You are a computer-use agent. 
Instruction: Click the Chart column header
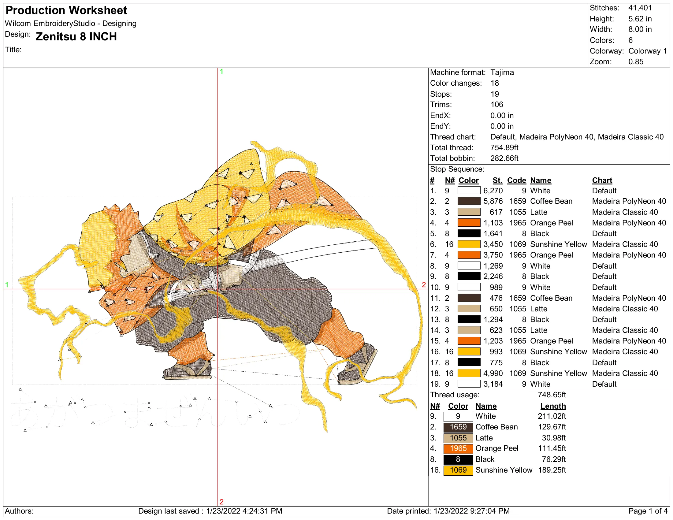click(602, 180)
